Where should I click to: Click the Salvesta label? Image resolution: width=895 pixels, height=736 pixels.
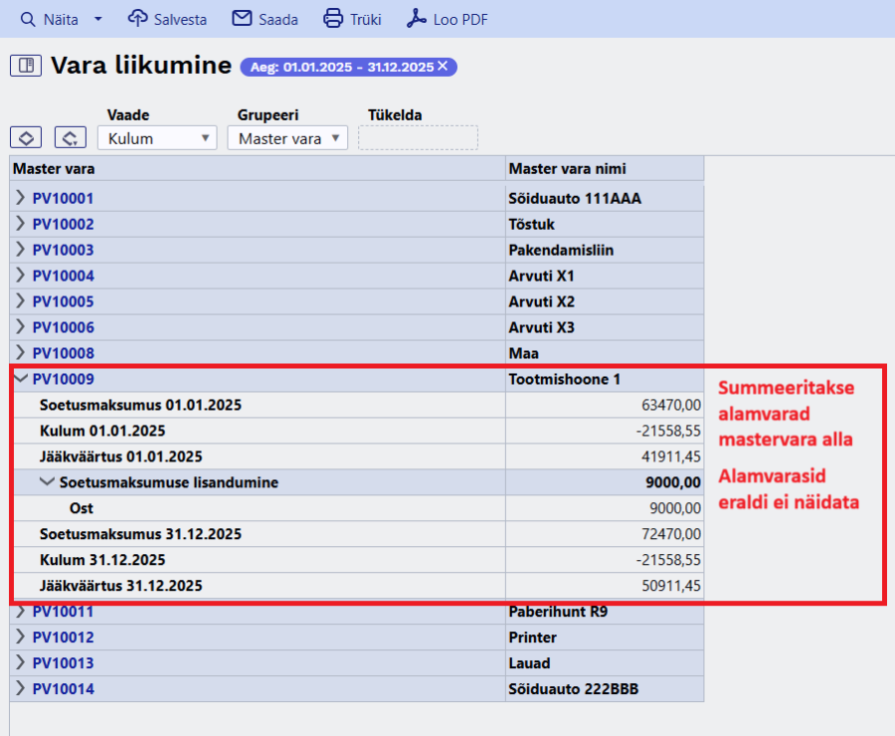(180, 20)
